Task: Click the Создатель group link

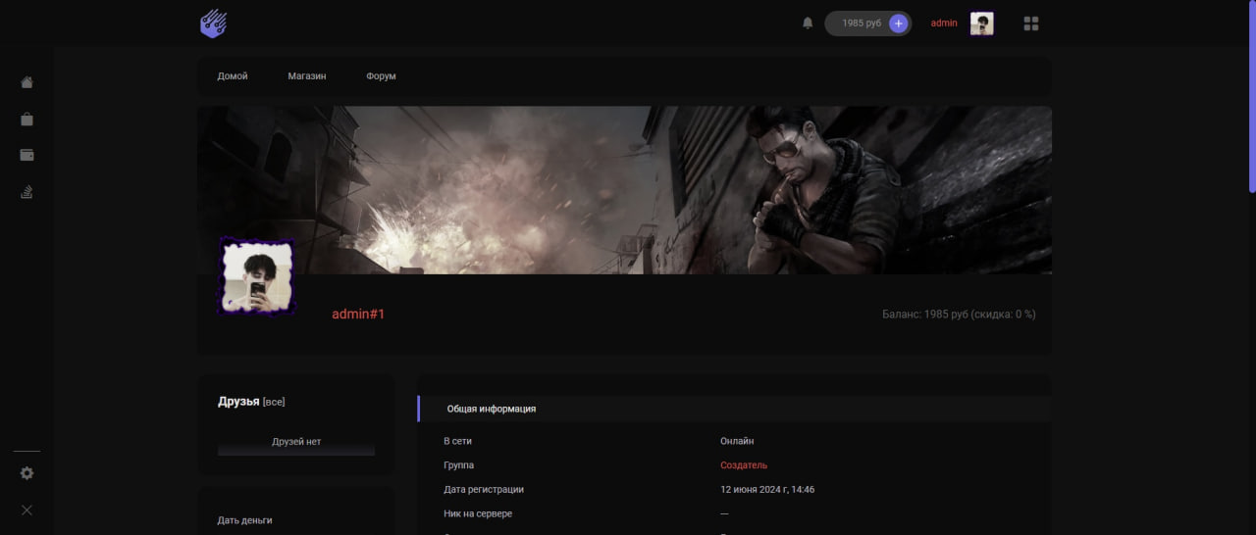Action: 744,465
